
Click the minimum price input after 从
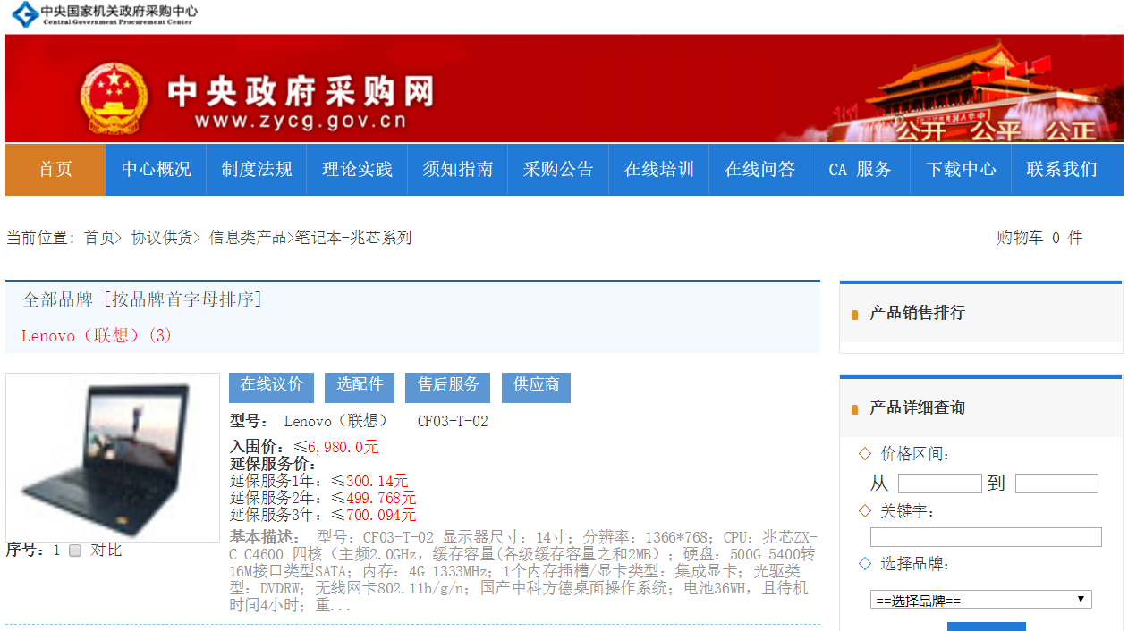tap(940, 484)
